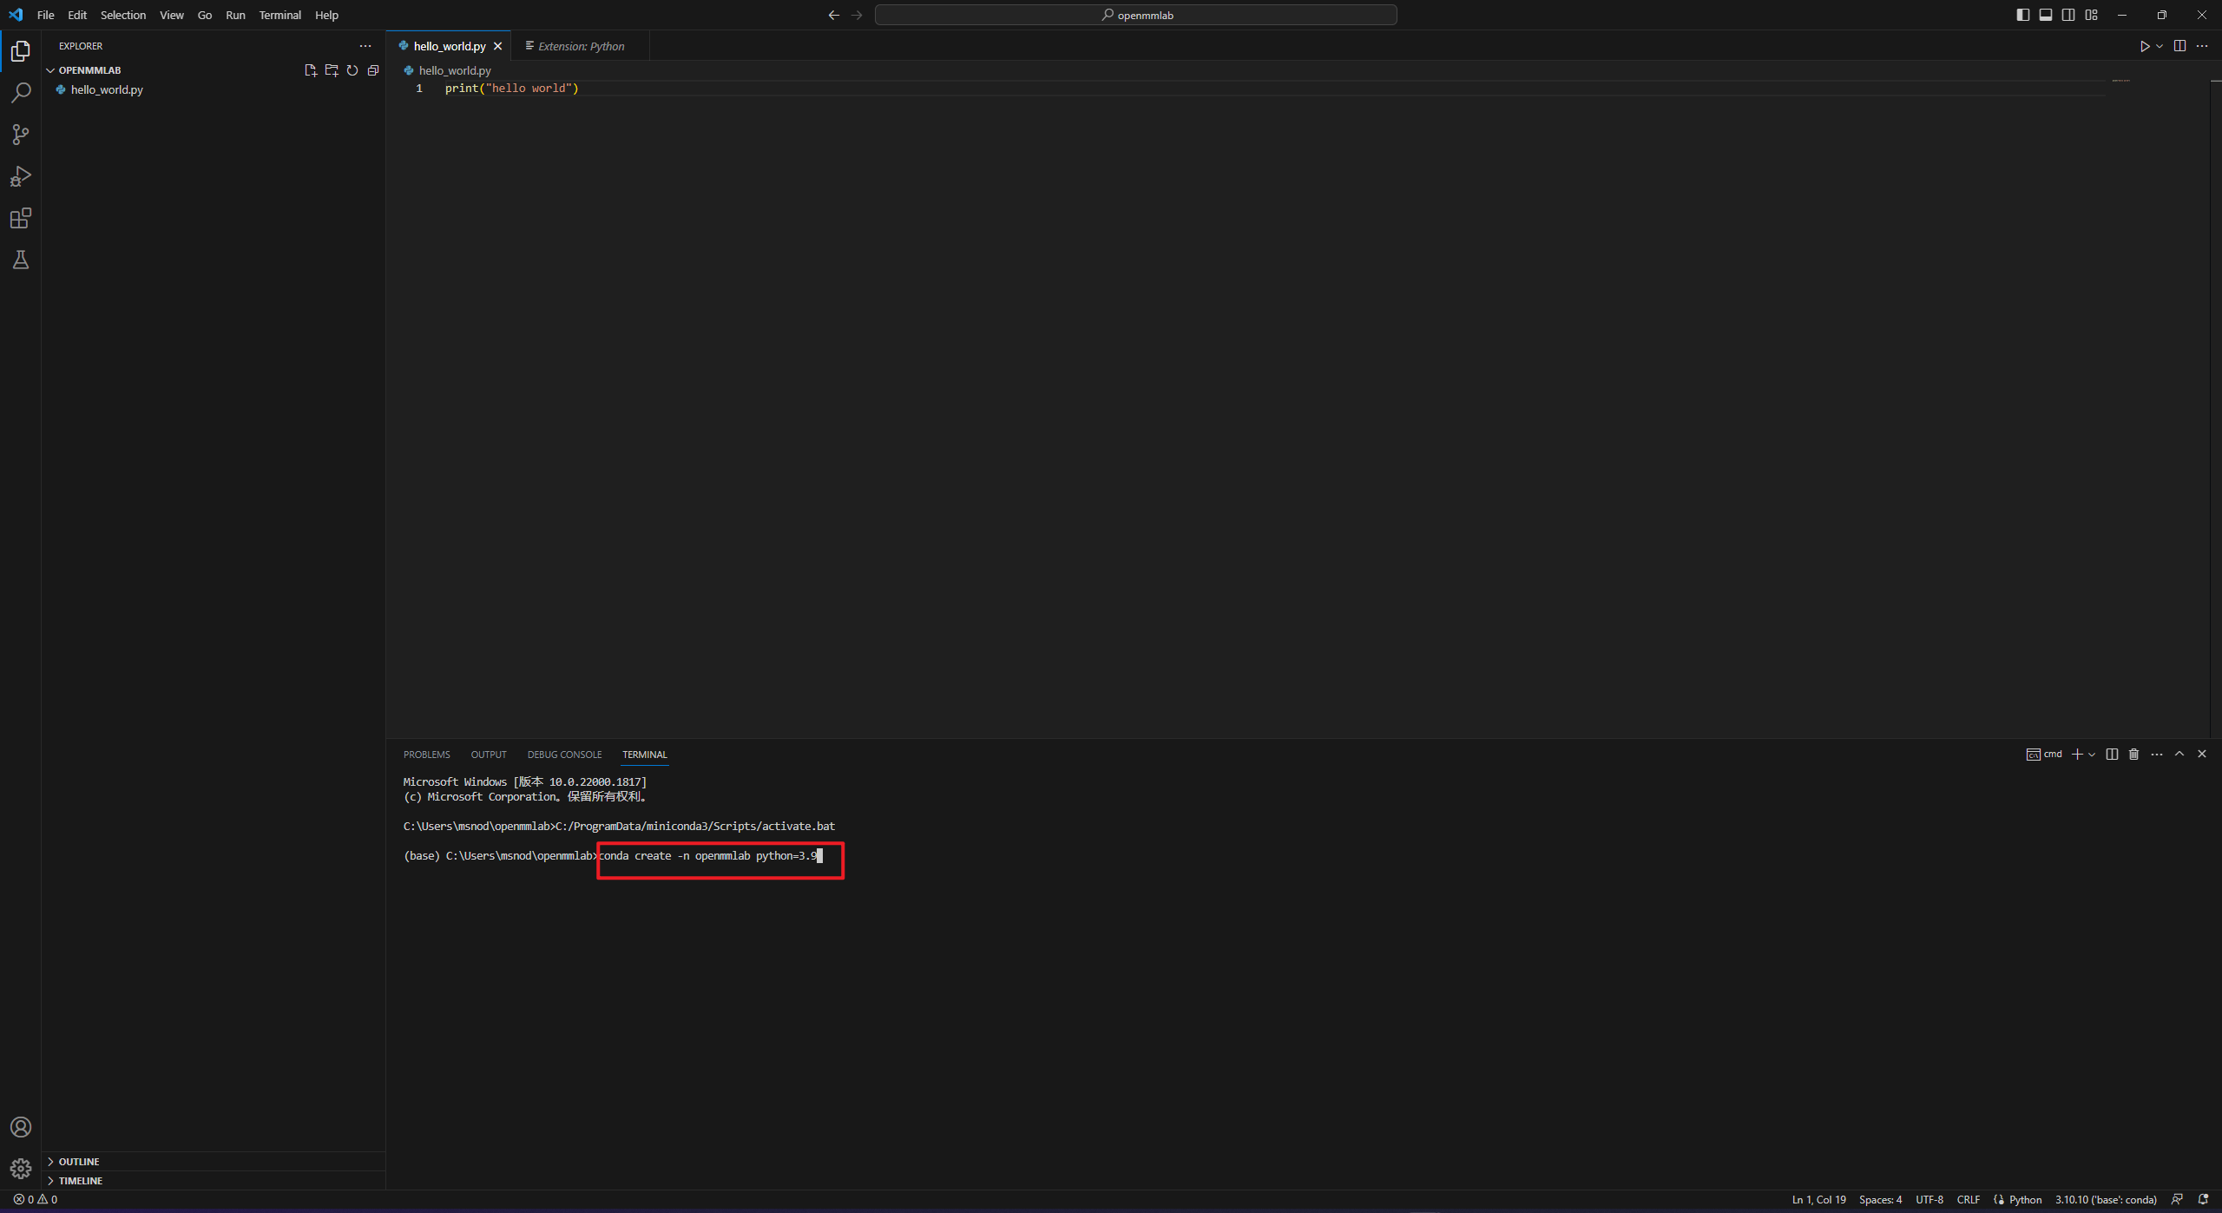
Task: Open the Testing flask view
Action: (x=21, y=260)
